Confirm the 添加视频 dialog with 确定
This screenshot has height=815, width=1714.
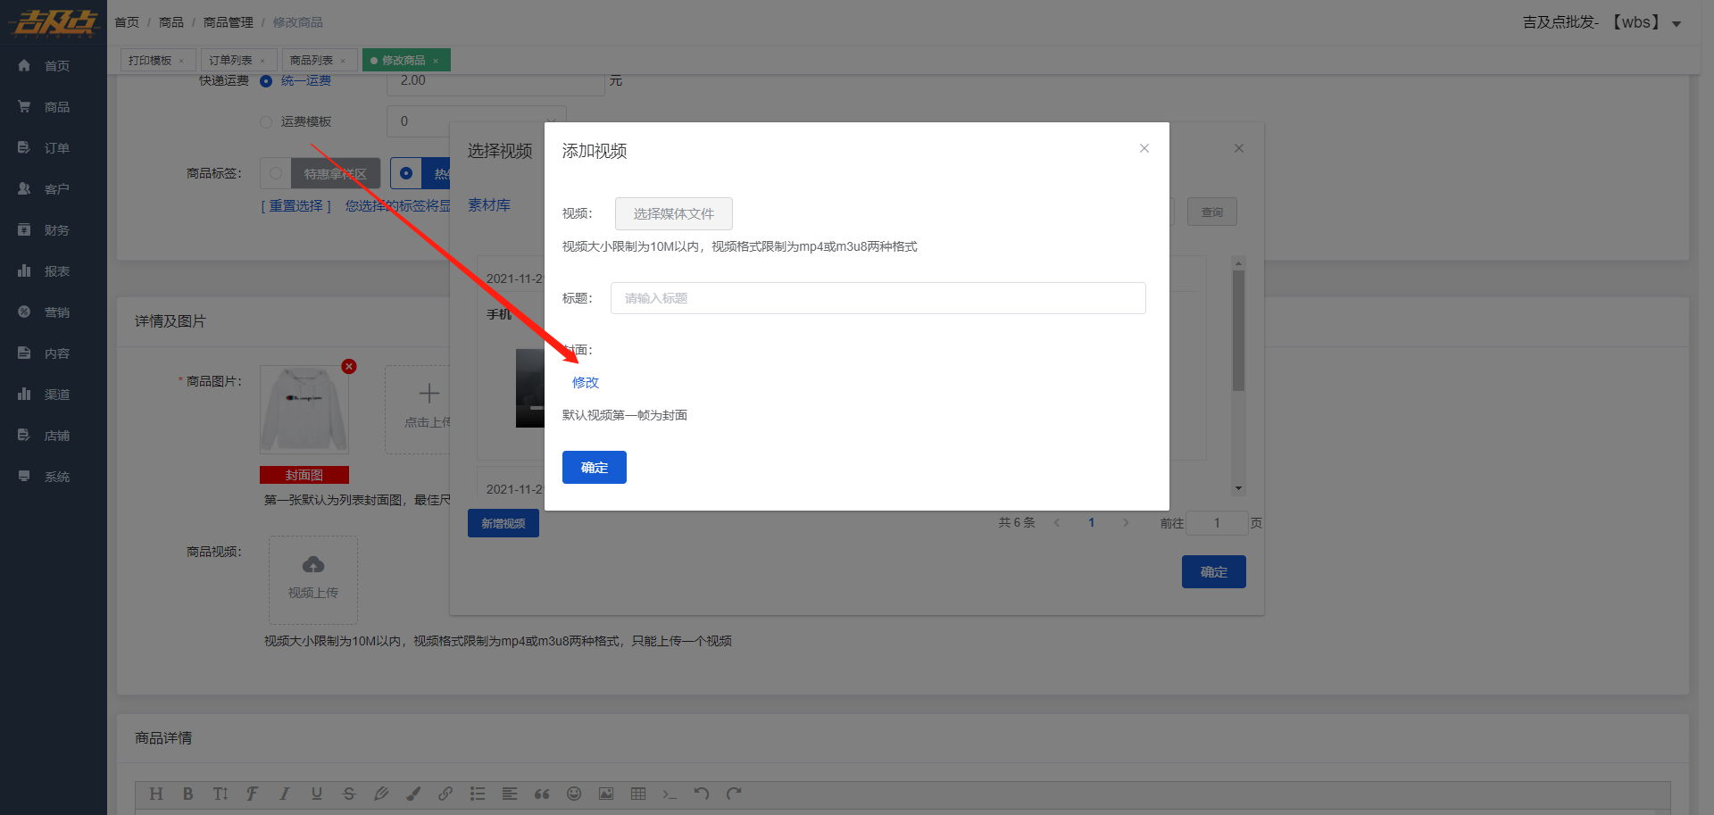(595, 468)
